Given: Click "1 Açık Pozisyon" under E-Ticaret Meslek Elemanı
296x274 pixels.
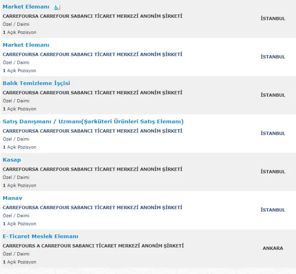Looking at the screenshot, I should (x=19, y=262).
